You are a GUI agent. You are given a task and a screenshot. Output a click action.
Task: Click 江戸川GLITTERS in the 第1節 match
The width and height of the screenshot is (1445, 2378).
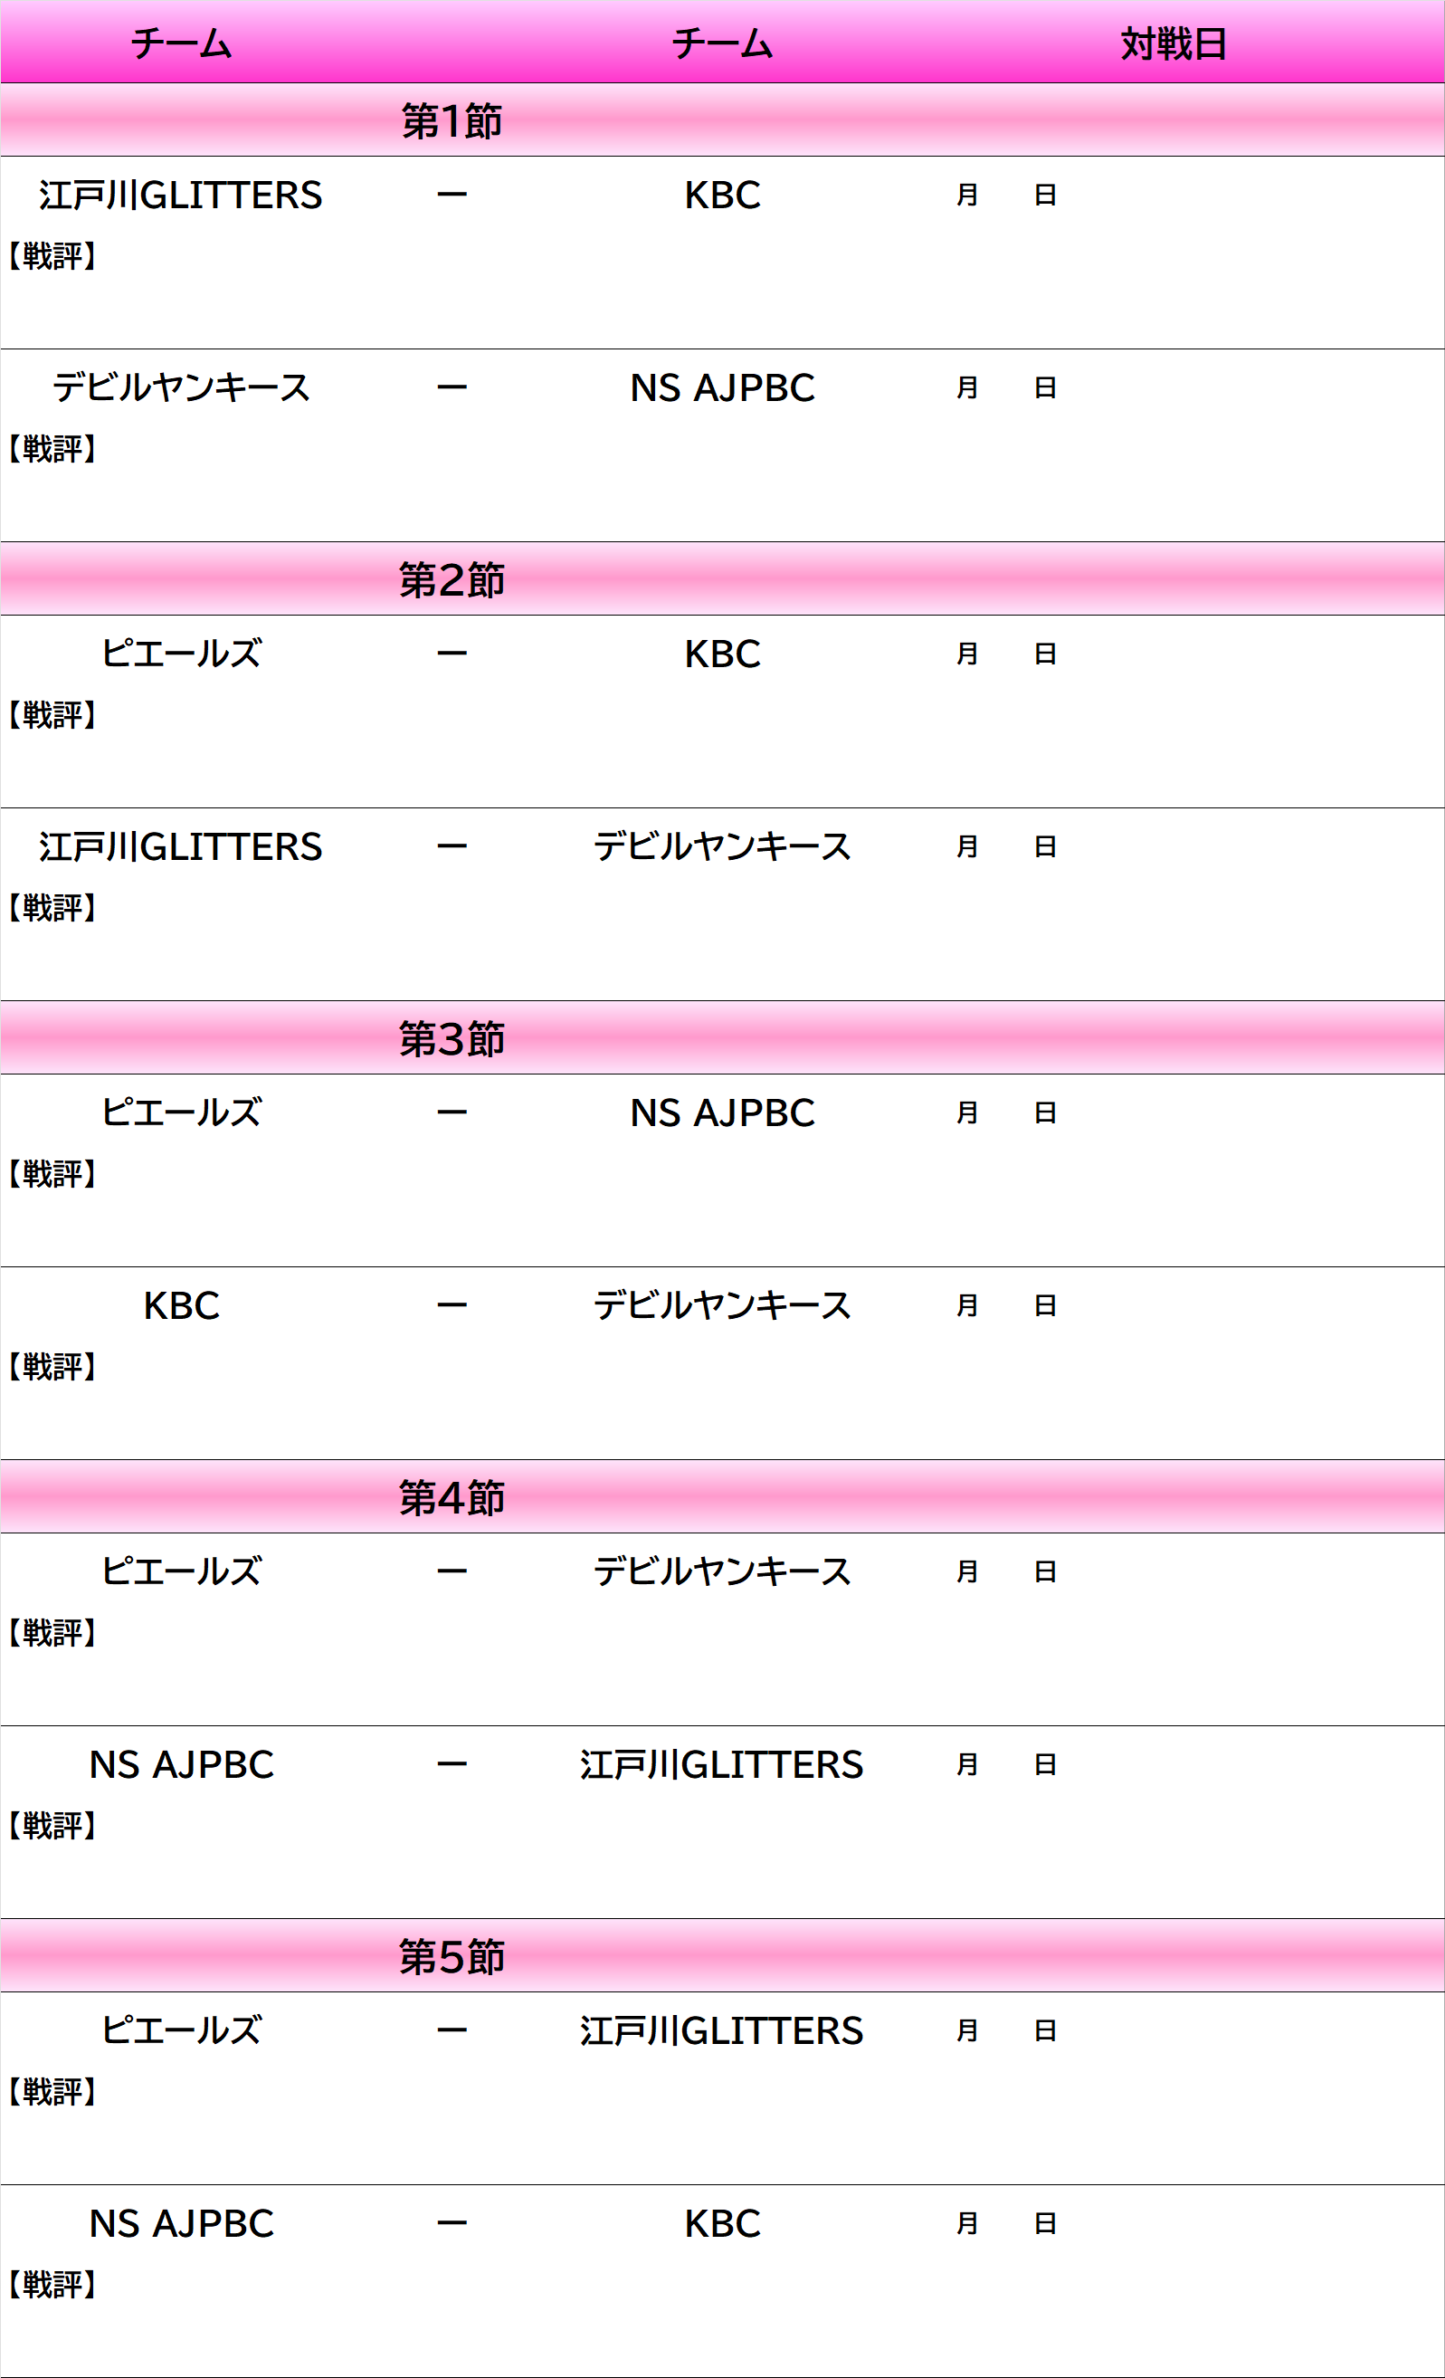pos(181,196)
